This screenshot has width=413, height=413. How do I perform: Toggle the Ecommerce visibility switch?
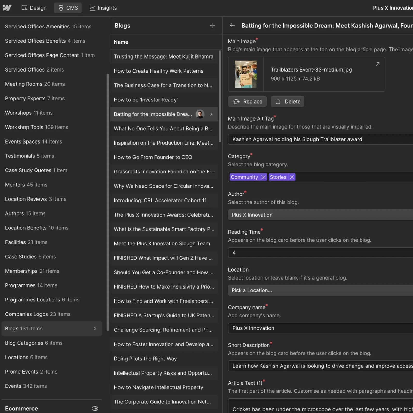pos(95,408)
